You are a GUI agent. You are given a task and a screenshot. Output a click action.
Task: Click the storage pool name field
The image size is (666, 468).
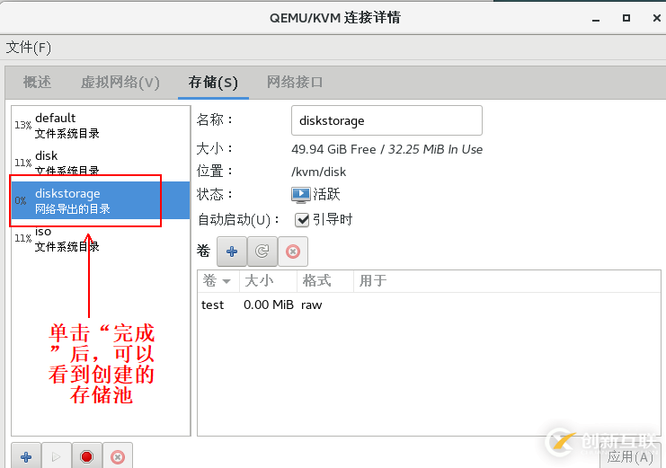pyautogui.click(x=386, y=120)
